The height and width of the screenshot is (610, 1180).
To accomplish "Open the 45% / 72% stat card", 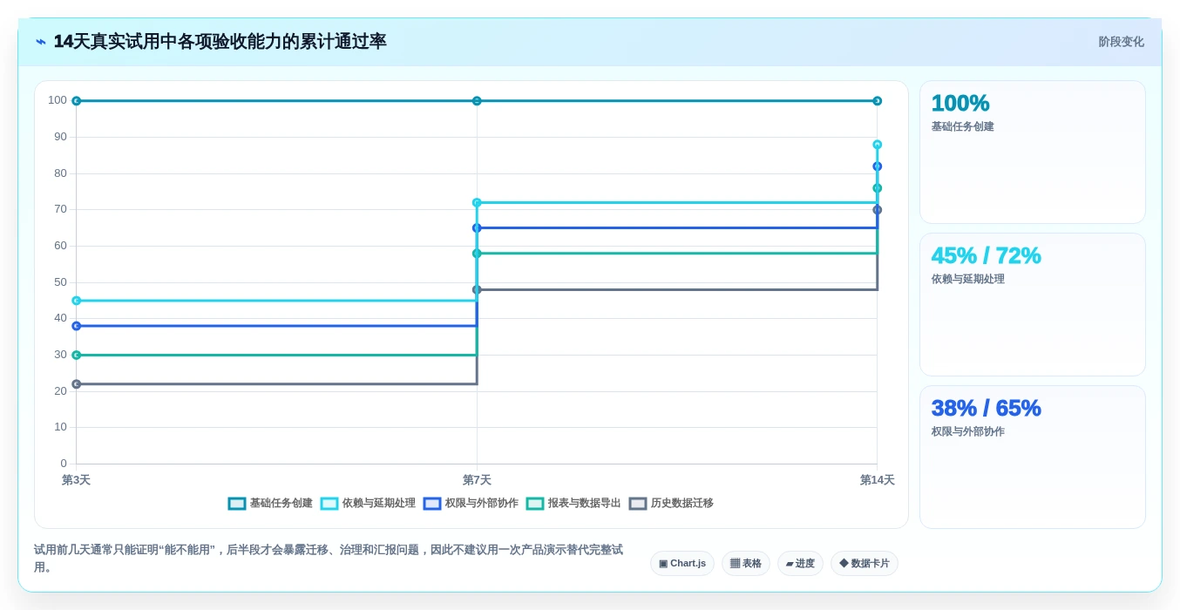I will [x=1033, y=305].
